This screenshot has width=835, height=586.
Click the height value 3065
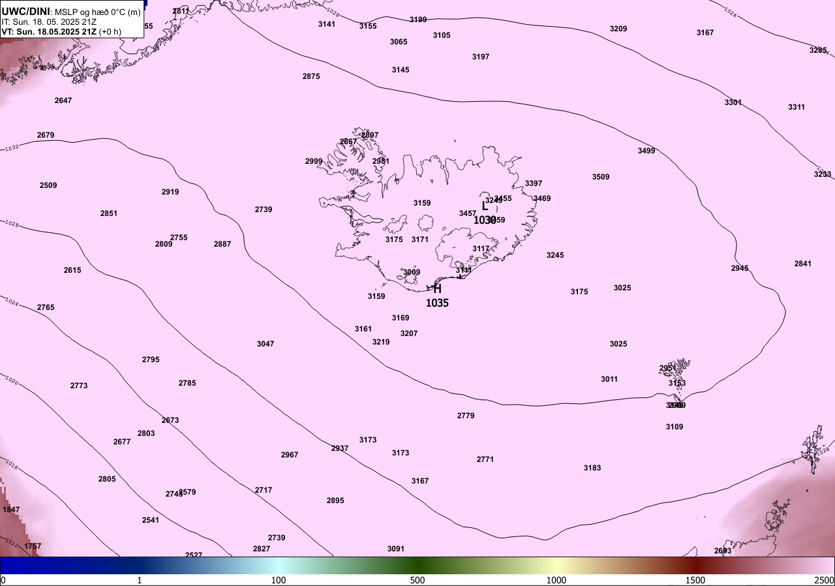pos(399,42)
